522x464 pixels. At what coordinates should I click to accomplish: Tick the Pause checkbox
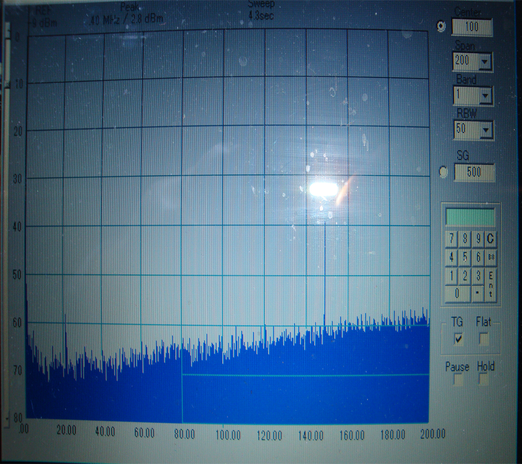458,380
